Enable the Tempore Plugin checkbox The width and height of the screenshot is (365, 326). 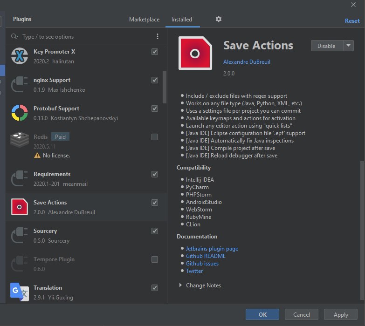(x=155, y=259)
